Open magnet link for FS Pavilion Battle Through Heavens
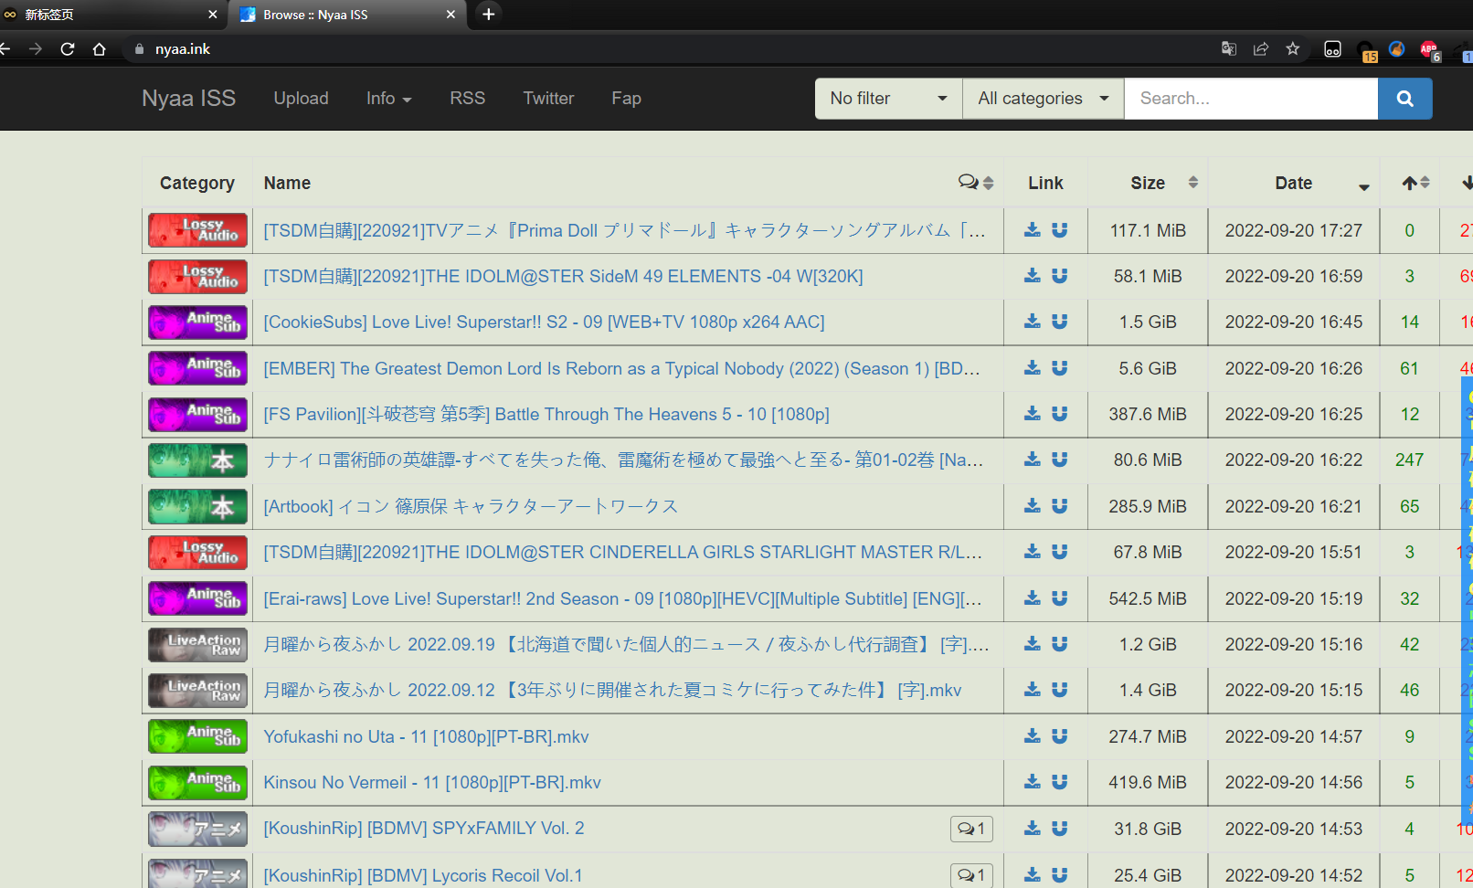 [x=1060, y=414]
